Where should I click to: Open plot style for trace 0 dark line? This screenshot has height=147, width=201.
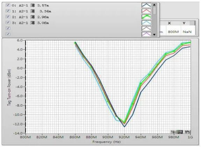tap(146, 5)
